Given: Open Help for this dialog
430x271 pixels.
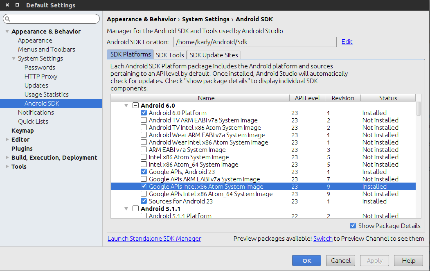Looking at the screenshot, I should [x=409, y=261].
